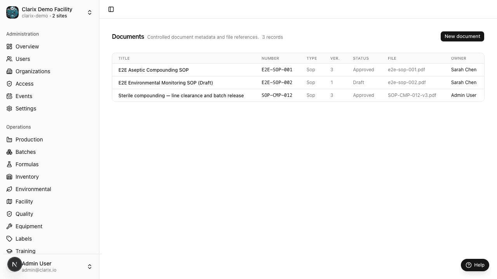497x279 pixels.
Task: Go to Facility page
Action: [50, 201]
